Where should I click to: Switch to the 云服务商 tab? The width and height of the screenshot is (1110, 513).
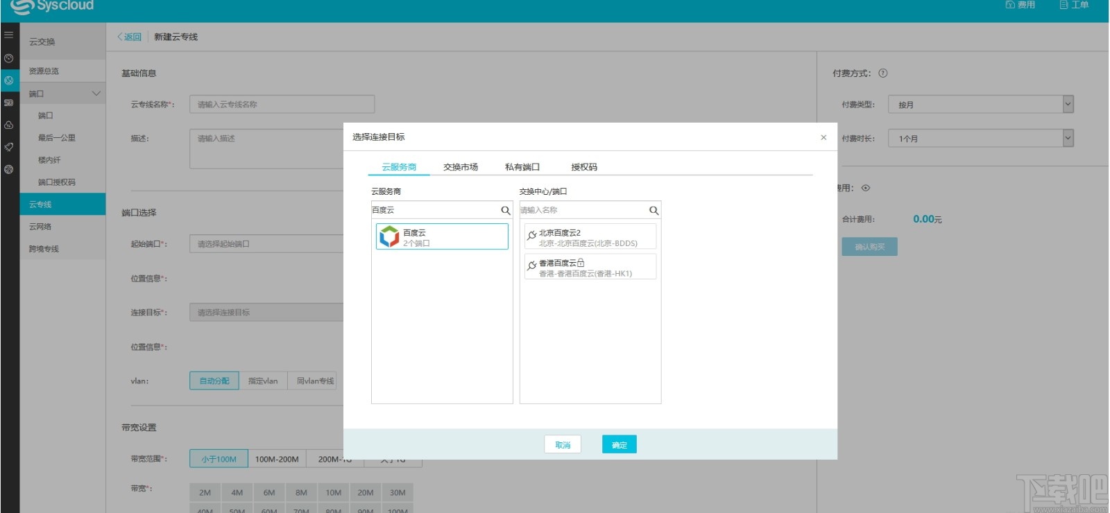399,167
